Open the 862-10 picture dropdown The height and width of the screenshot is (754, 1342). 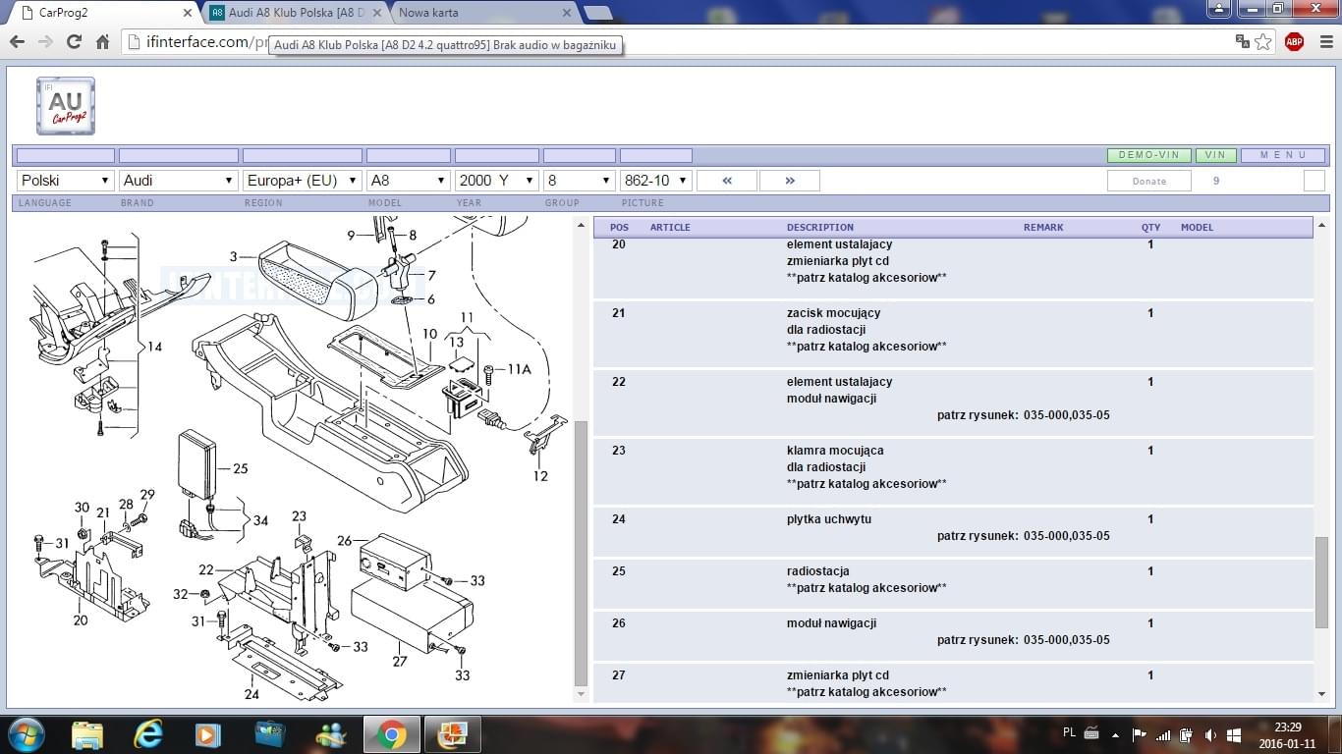tap(656, 181)
